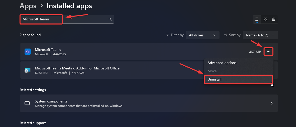Image resolution: width=296 pixels, height=127 pixels.
Task: Select the Microsoft Teams app row title
Action: click(x=48, y=50)
